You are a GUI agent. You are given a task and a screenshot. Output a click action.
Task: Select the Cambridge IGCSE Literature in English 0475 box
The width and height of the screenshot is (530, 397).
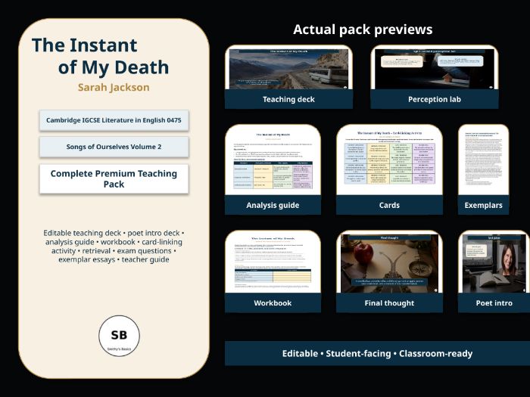(114, 120)
